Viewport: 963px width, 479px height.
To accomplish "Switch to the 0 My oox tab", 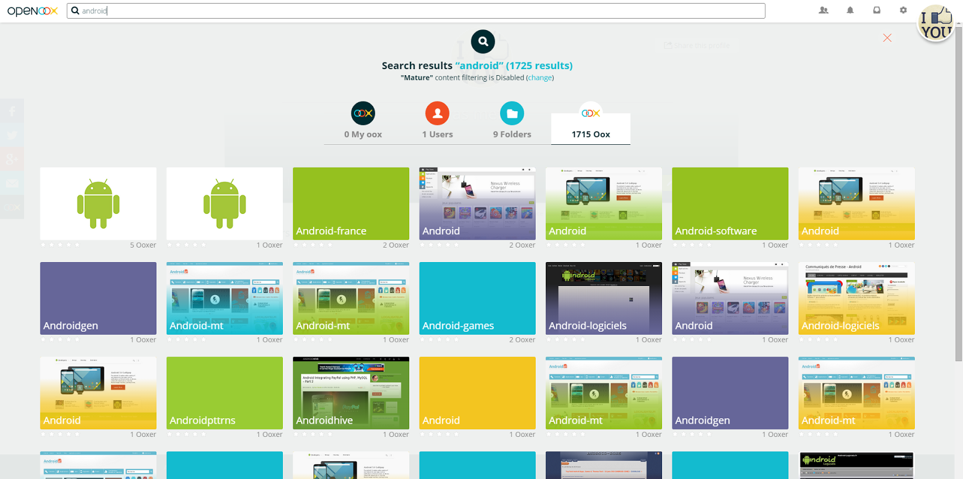I will (x=363, y=123).
